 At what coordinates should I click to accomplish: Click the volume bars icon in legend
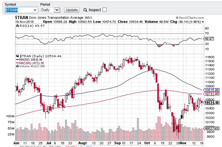click(x=17, y=66)
